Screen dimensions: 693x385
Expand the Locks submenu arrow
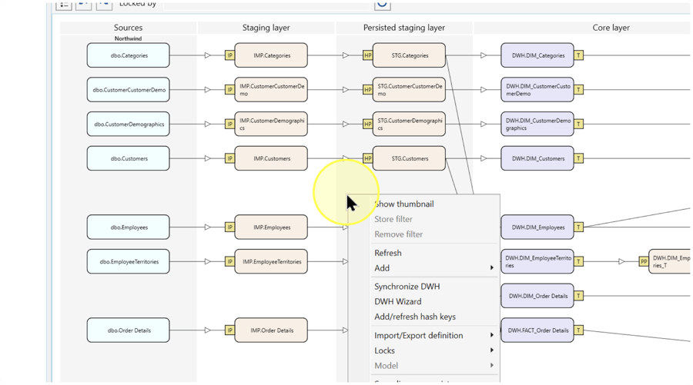(491, 350)
